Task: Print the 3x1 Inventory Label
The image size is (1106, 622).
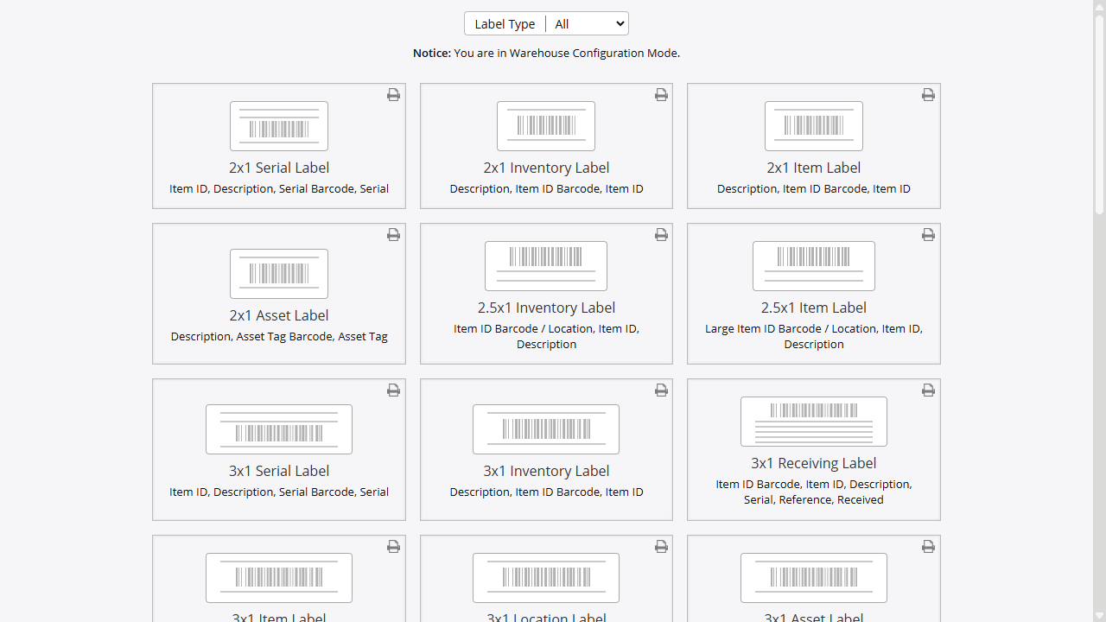Action: tap(661, 390)
